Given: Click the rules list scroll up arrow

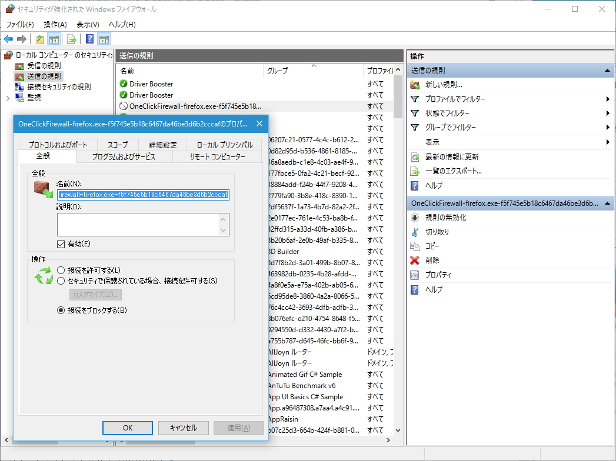Looking at the screenshot, I should [x=398, y=70].
